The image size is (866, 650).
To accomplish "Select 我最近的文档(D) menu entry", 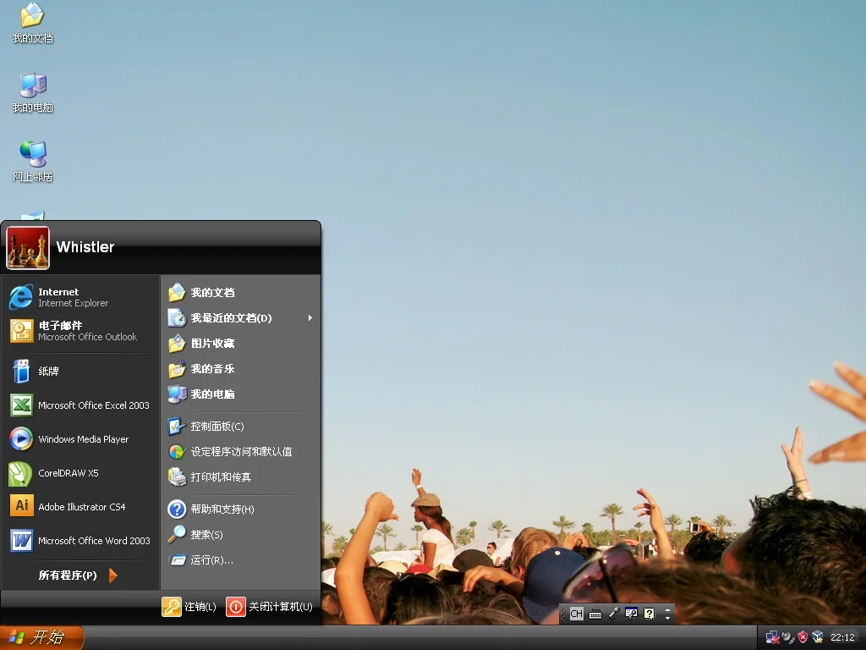I will tap(241, 318).
